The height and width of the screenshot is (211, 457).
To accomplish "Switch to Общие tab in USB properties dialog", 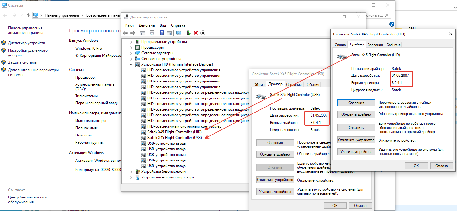I will tap(259, 85).
